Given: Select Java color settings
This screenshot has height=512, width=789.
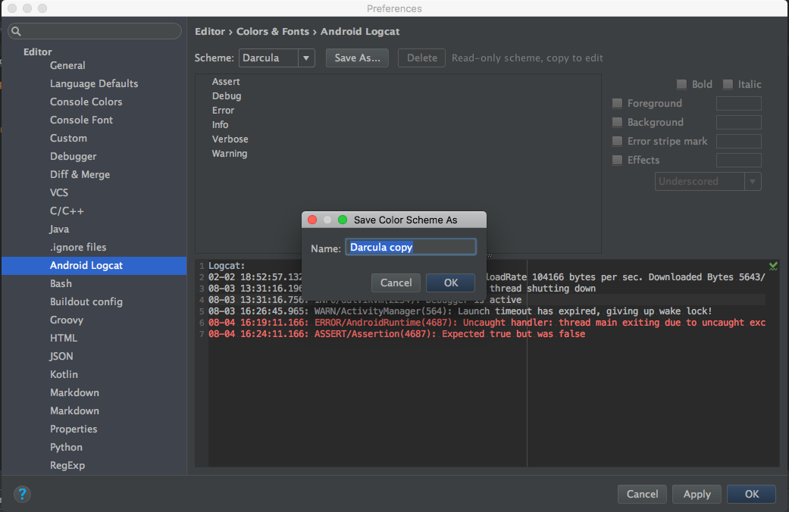Looking at the screenshot, I should 59,229.
